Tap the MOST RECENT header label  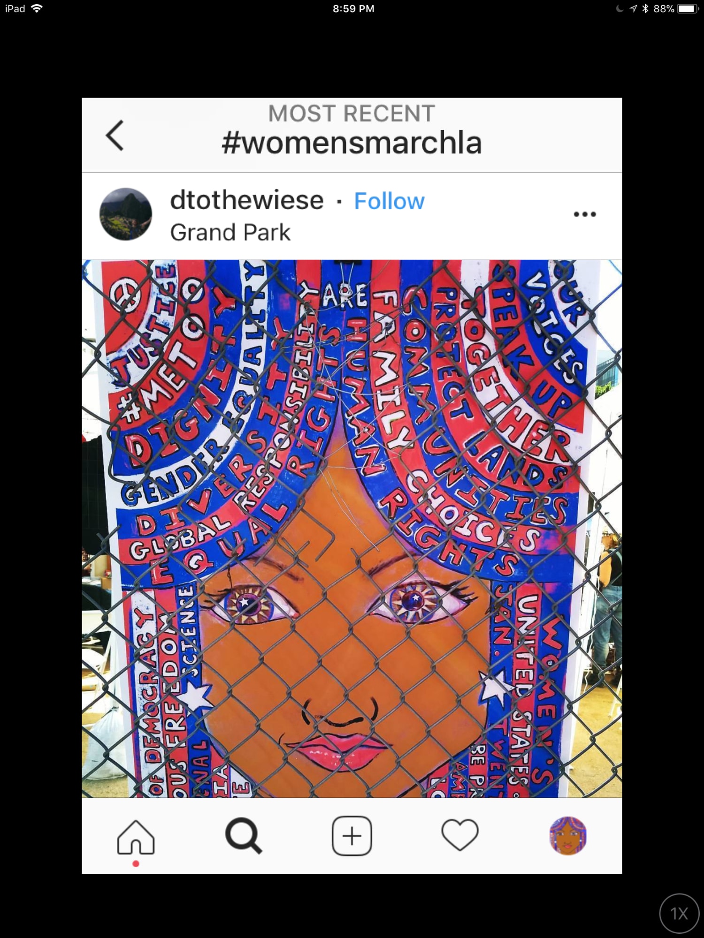[x=352, y=113]
